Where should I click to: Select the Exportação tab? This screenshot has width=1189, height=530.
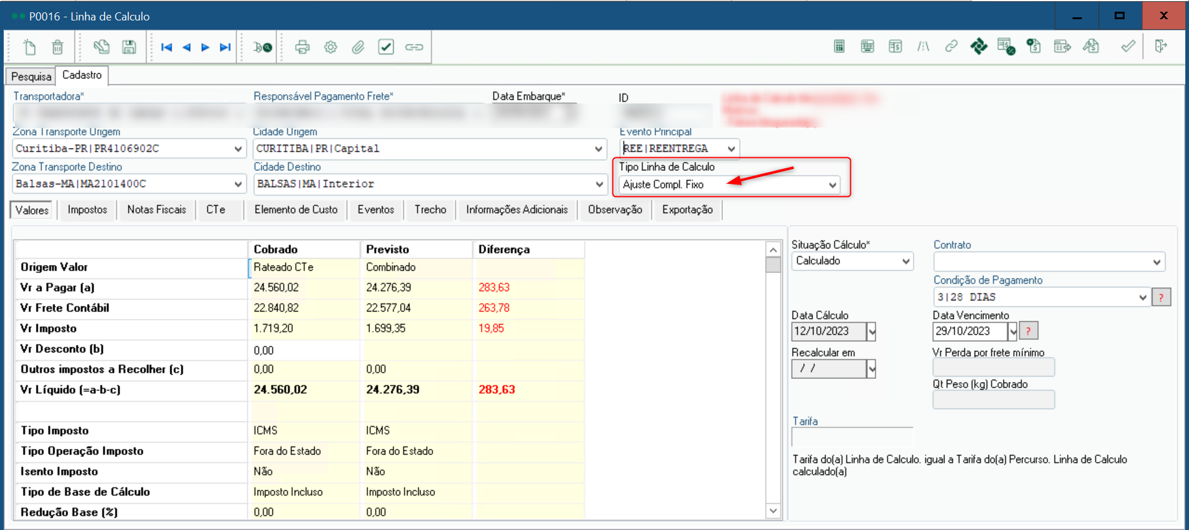pyautogui.click(x=687, y=209)
